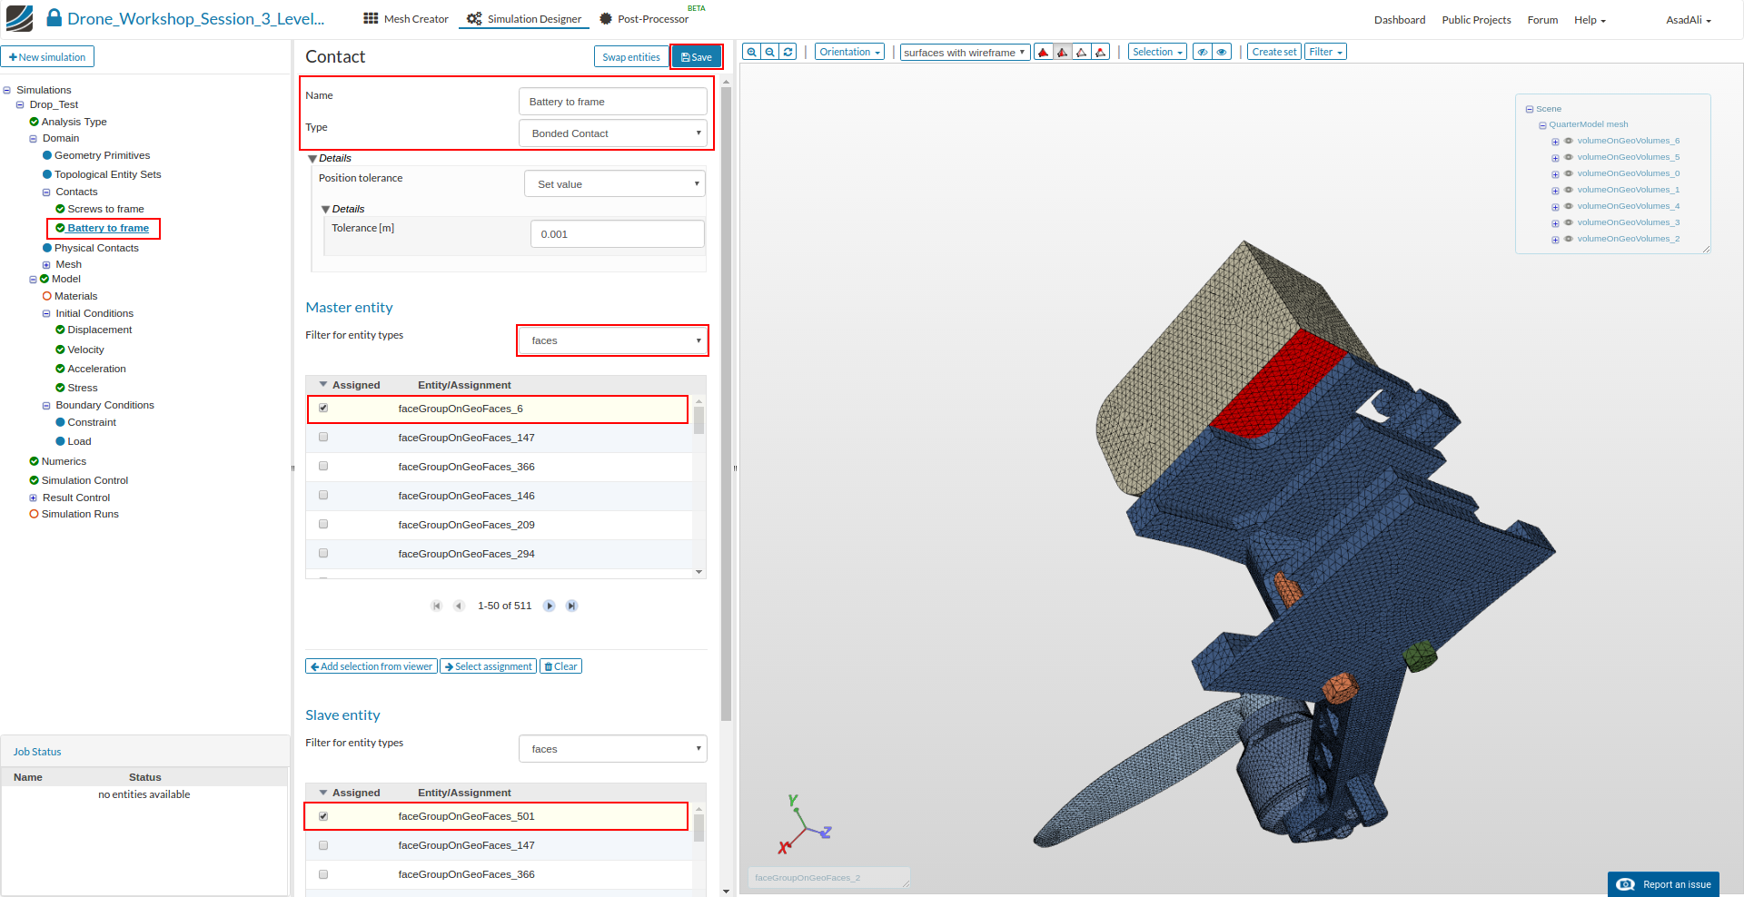Click Create set button

click(x=1274, y=52)
